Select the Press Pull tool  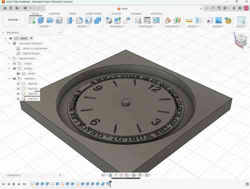click(x=70, y=20)
